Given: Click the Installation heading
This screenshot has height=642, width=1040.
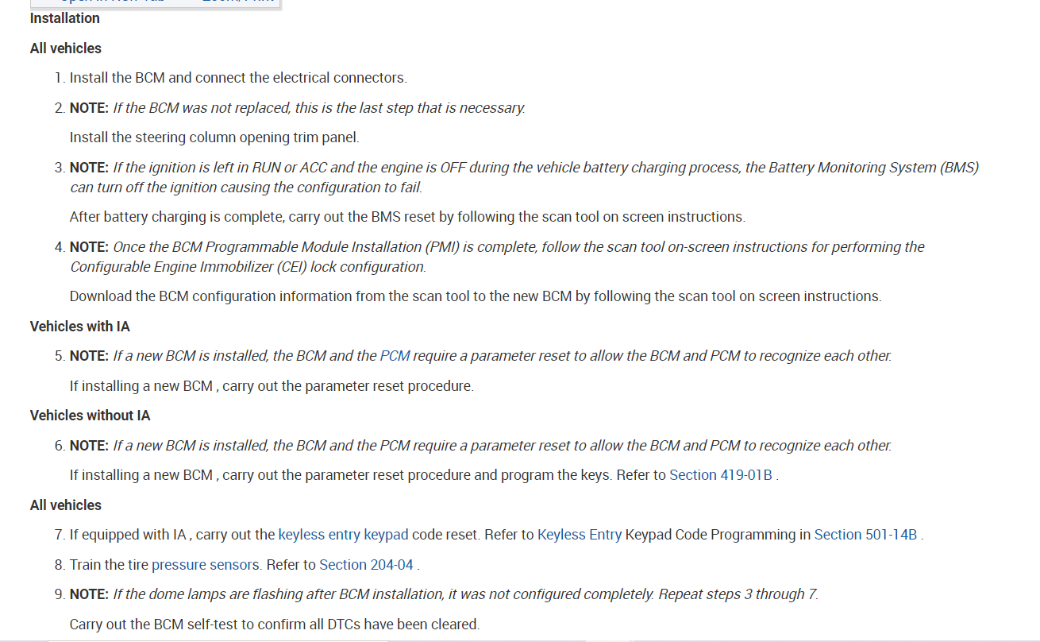Looking at the screenshot, I should click(x=65, y=18).
